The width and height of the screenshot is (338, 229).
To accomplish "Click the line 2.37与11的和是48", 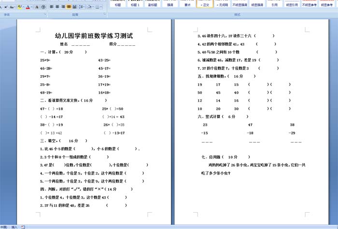I will (84, 205).
